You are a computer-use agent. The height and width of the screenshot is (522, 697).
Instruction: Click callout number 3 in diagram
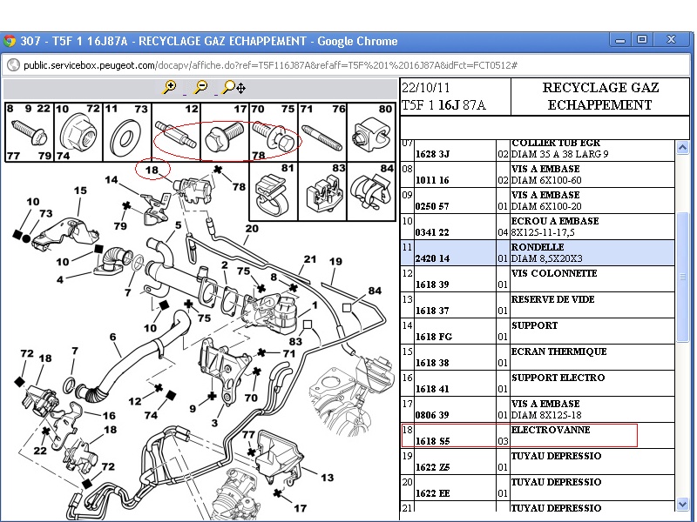(214, 423)
